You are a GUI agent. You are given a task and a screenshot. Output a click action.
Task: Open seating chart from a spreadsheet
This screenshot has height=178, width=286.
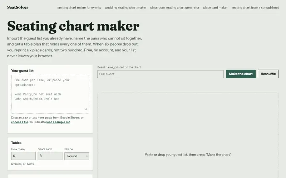(255, 7)
